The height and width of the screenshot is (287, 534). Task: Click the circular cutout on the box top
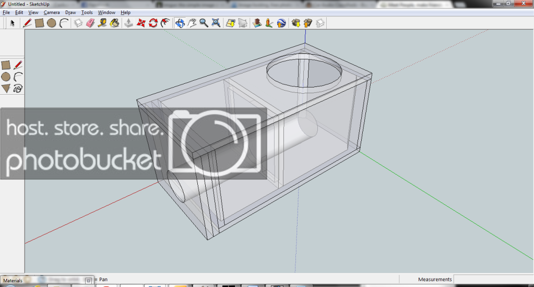click(x=304, y=72)
